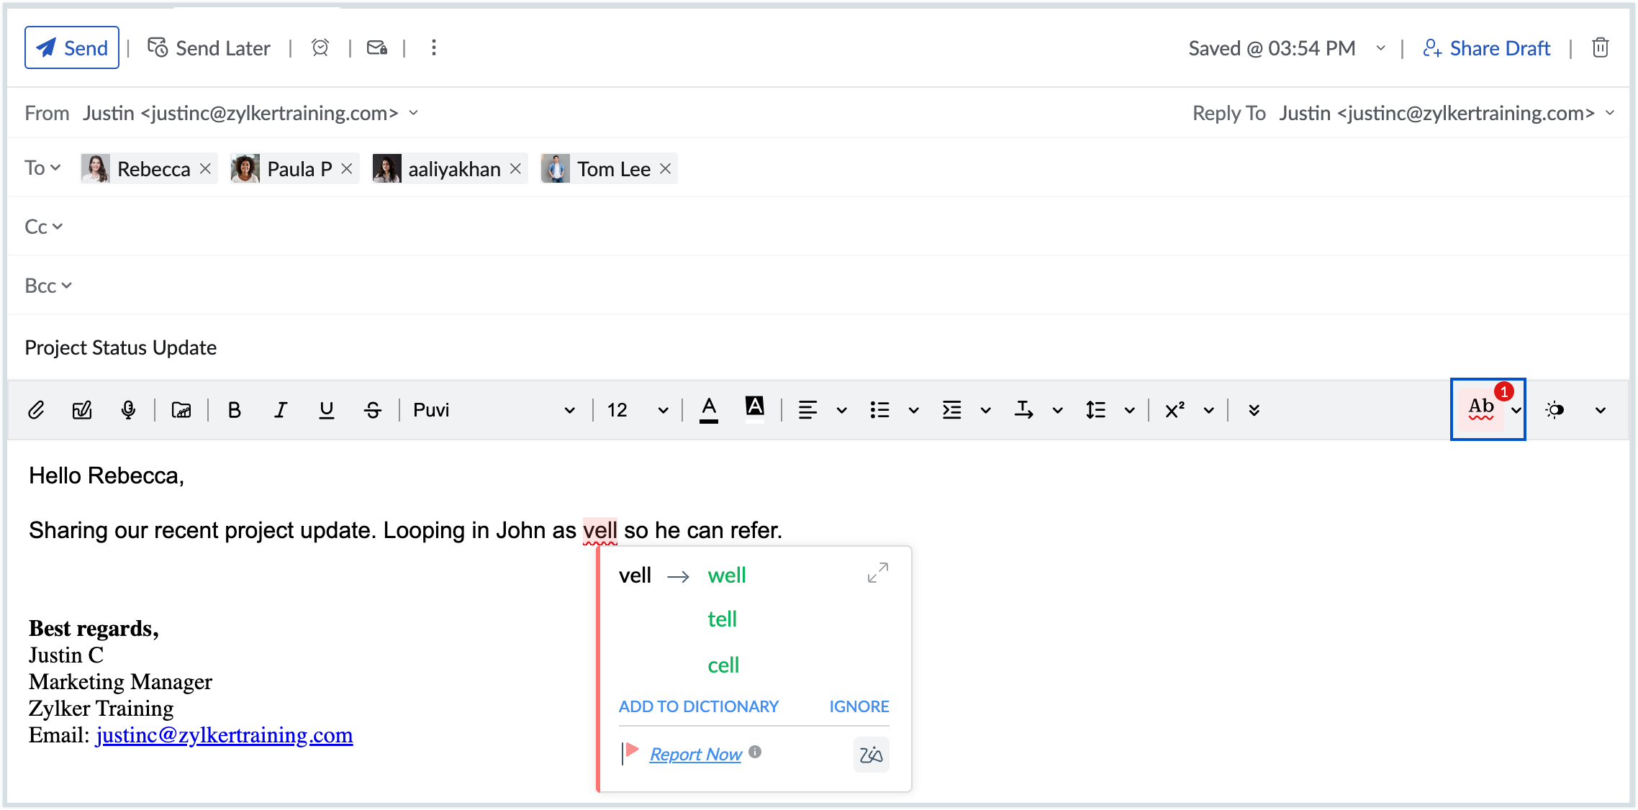
Task: Apply strikethrough formatting
Action: point(374,409)
